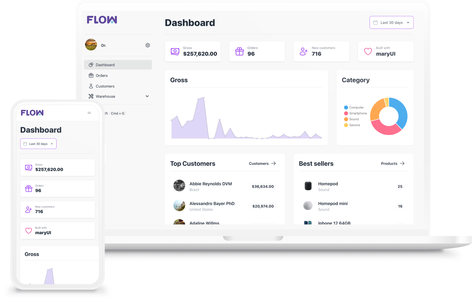Open mobile Last 30 days date selector

coord(38,144)
